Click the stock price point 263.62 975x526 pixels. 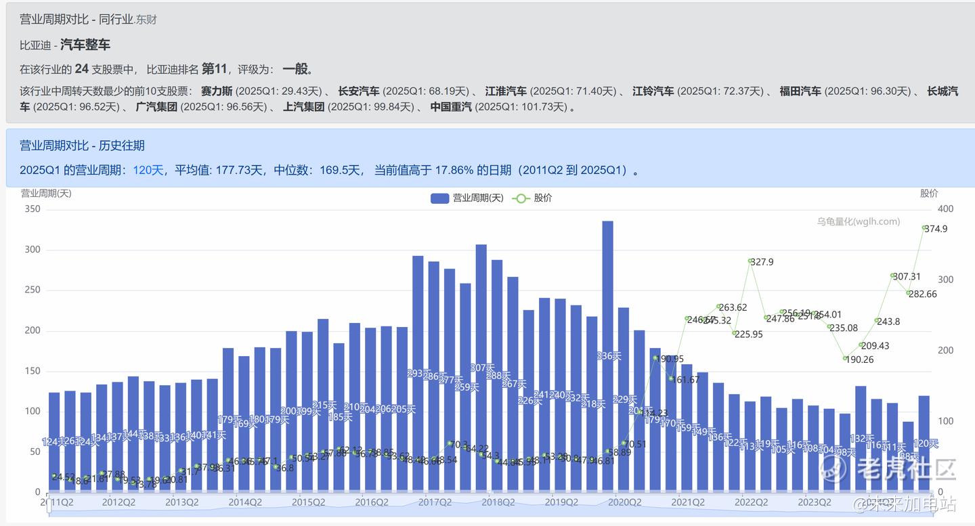pos(718,307)
